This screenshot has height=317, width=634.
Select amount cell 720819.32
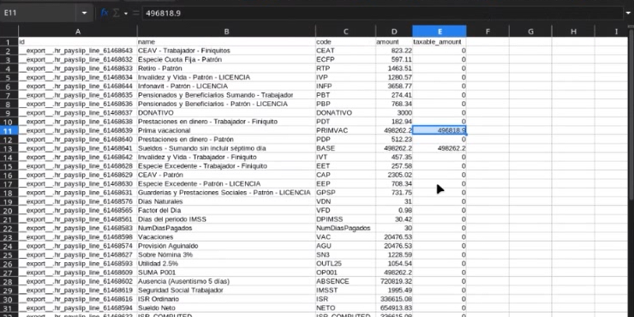pos(394,281)
